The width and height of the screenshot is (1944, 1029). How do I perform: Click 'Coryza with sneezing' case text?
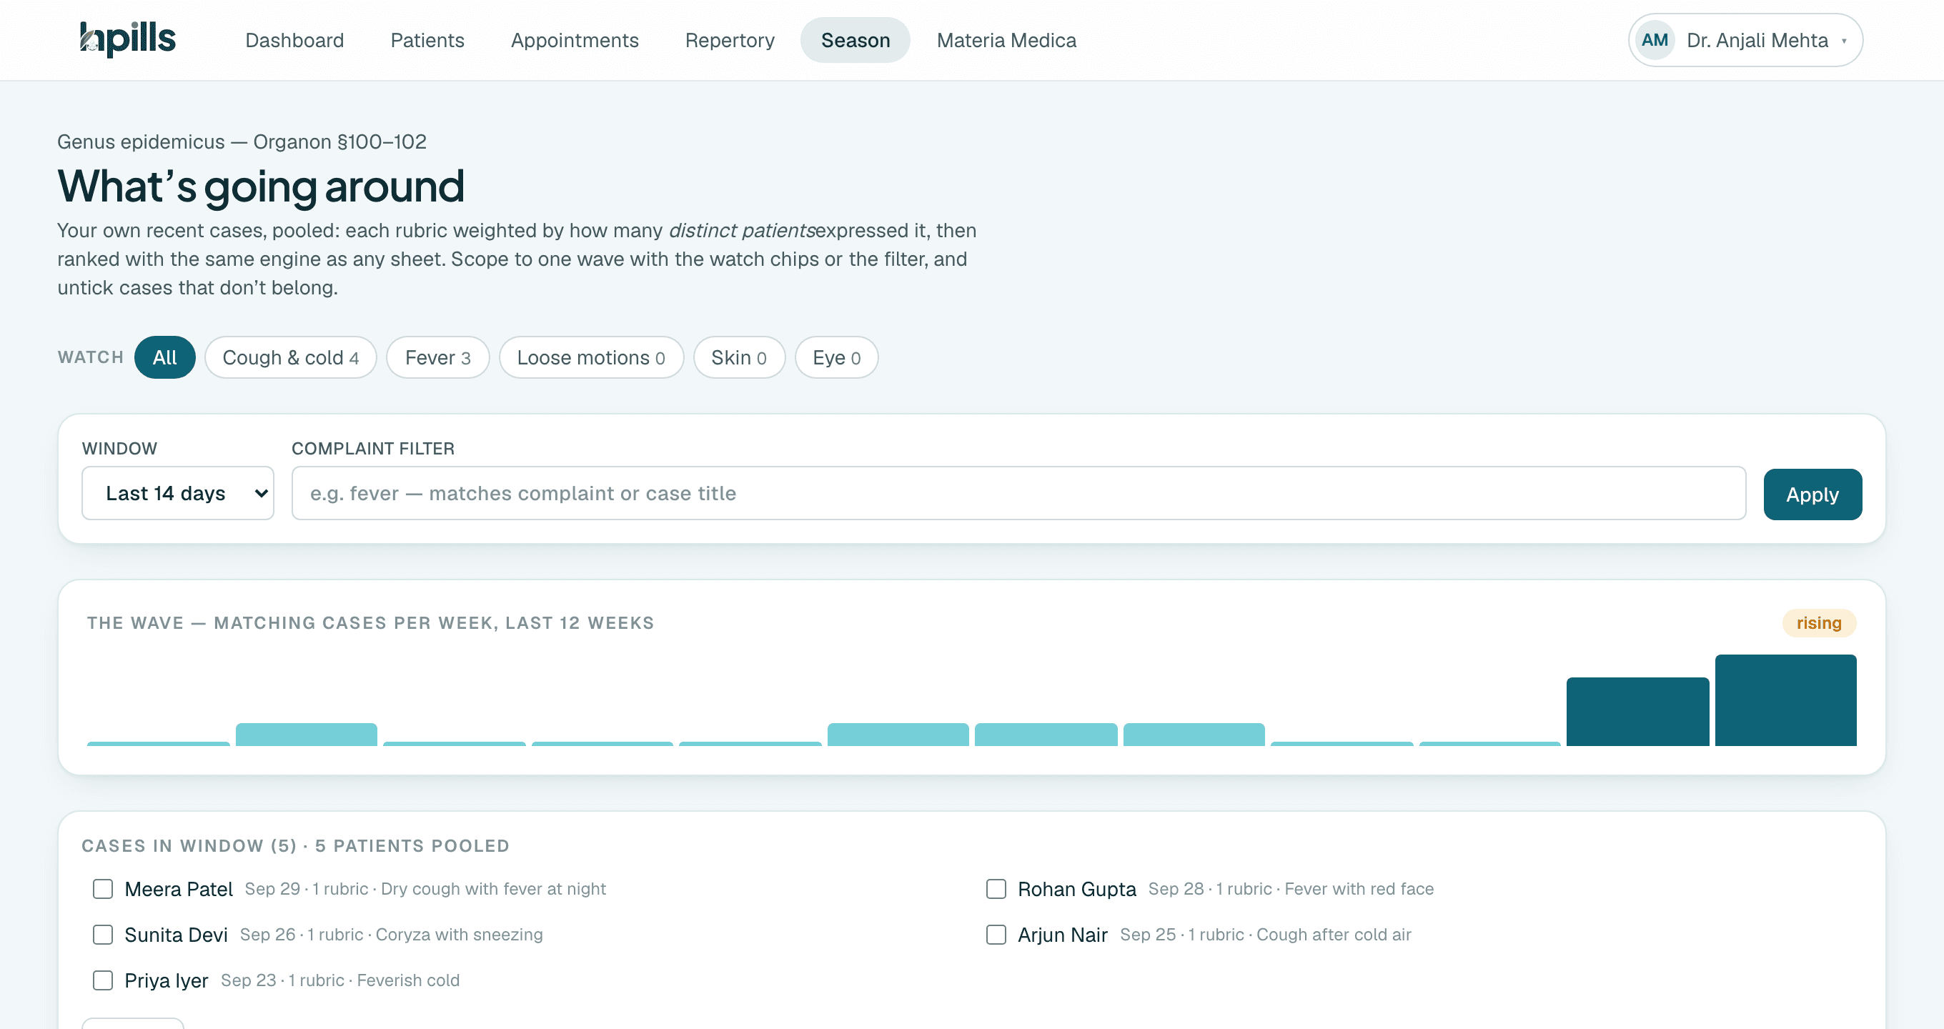click(x=459, y=935)
